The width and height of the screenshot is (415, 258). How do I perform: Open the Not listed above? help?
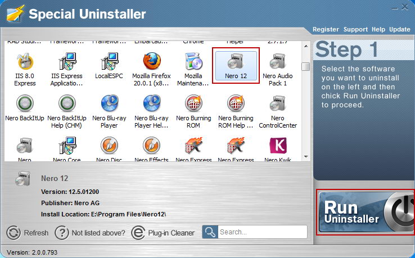tap(90, 233)
